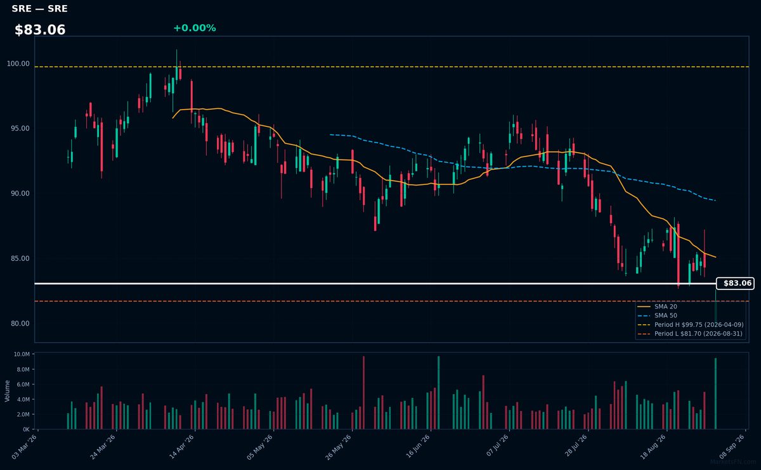This screenshot has width=761, height=470.
Task: Click the 90.00 price axis label
Action: (20, 194)
